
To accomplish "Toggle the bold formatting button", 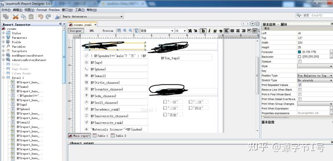I will click(203, 31).
